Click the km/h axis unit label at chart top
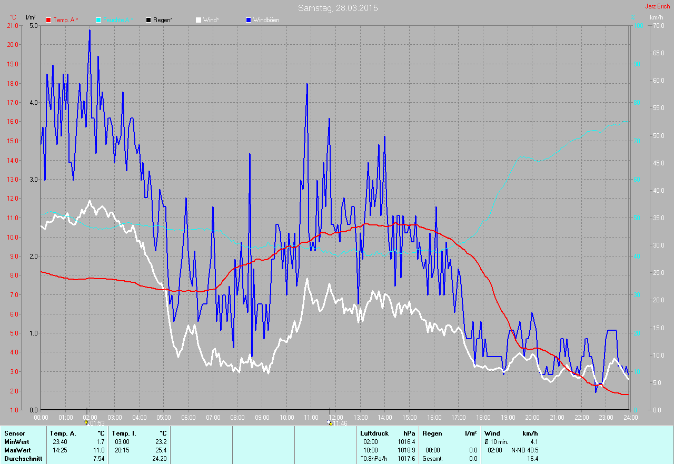Screen dimensions: 674x464 tap(656, 17)
